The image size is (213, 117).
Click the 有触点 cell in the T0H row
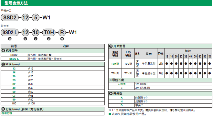[137, 64]
